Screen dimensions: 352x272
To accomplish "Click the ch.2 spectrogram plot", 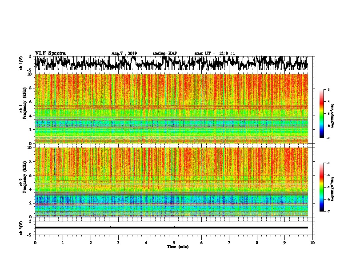I will point(172,182).
